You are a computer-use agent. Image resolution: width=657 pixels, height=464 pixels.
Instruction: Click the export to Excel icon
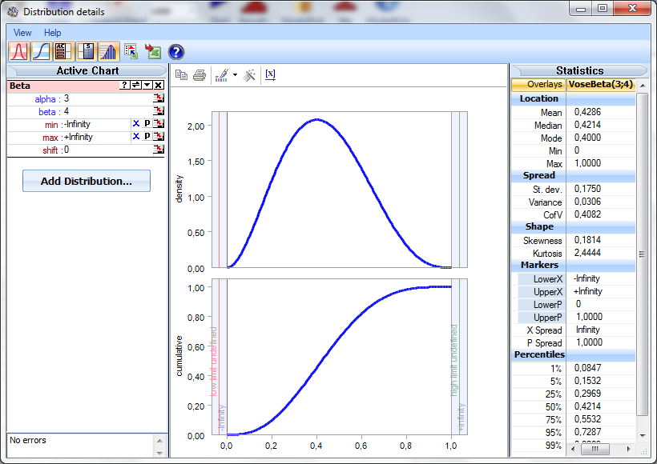pos(154,50)
